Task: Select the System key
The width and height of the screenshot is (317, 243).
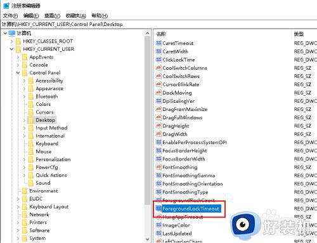Action: click(37, 238)
